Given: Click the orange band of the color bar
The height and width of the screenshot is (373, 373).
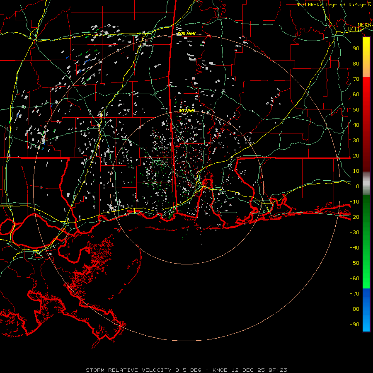Looking at the screenshot, I should click(x=366, y=70).
